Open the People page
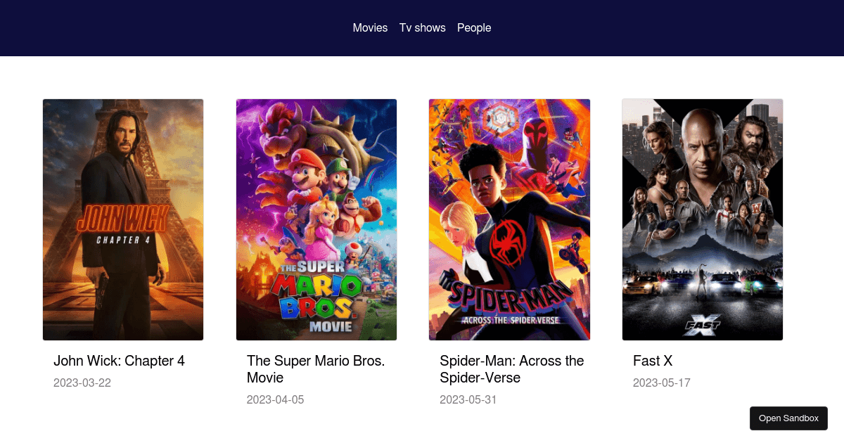 coord(474,28)
